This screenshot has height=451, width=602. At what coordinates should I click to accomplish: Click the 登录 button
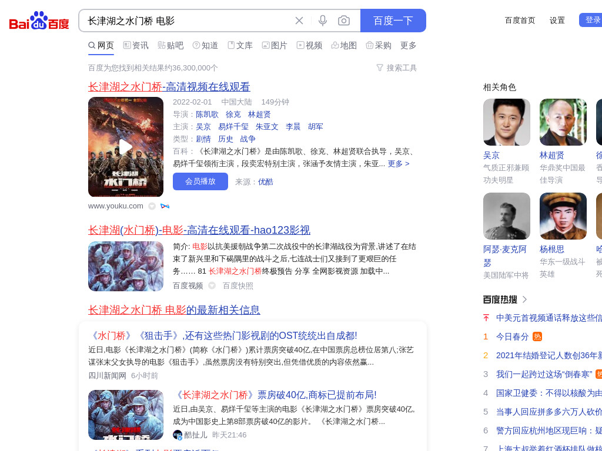click(x=591, y=20)
